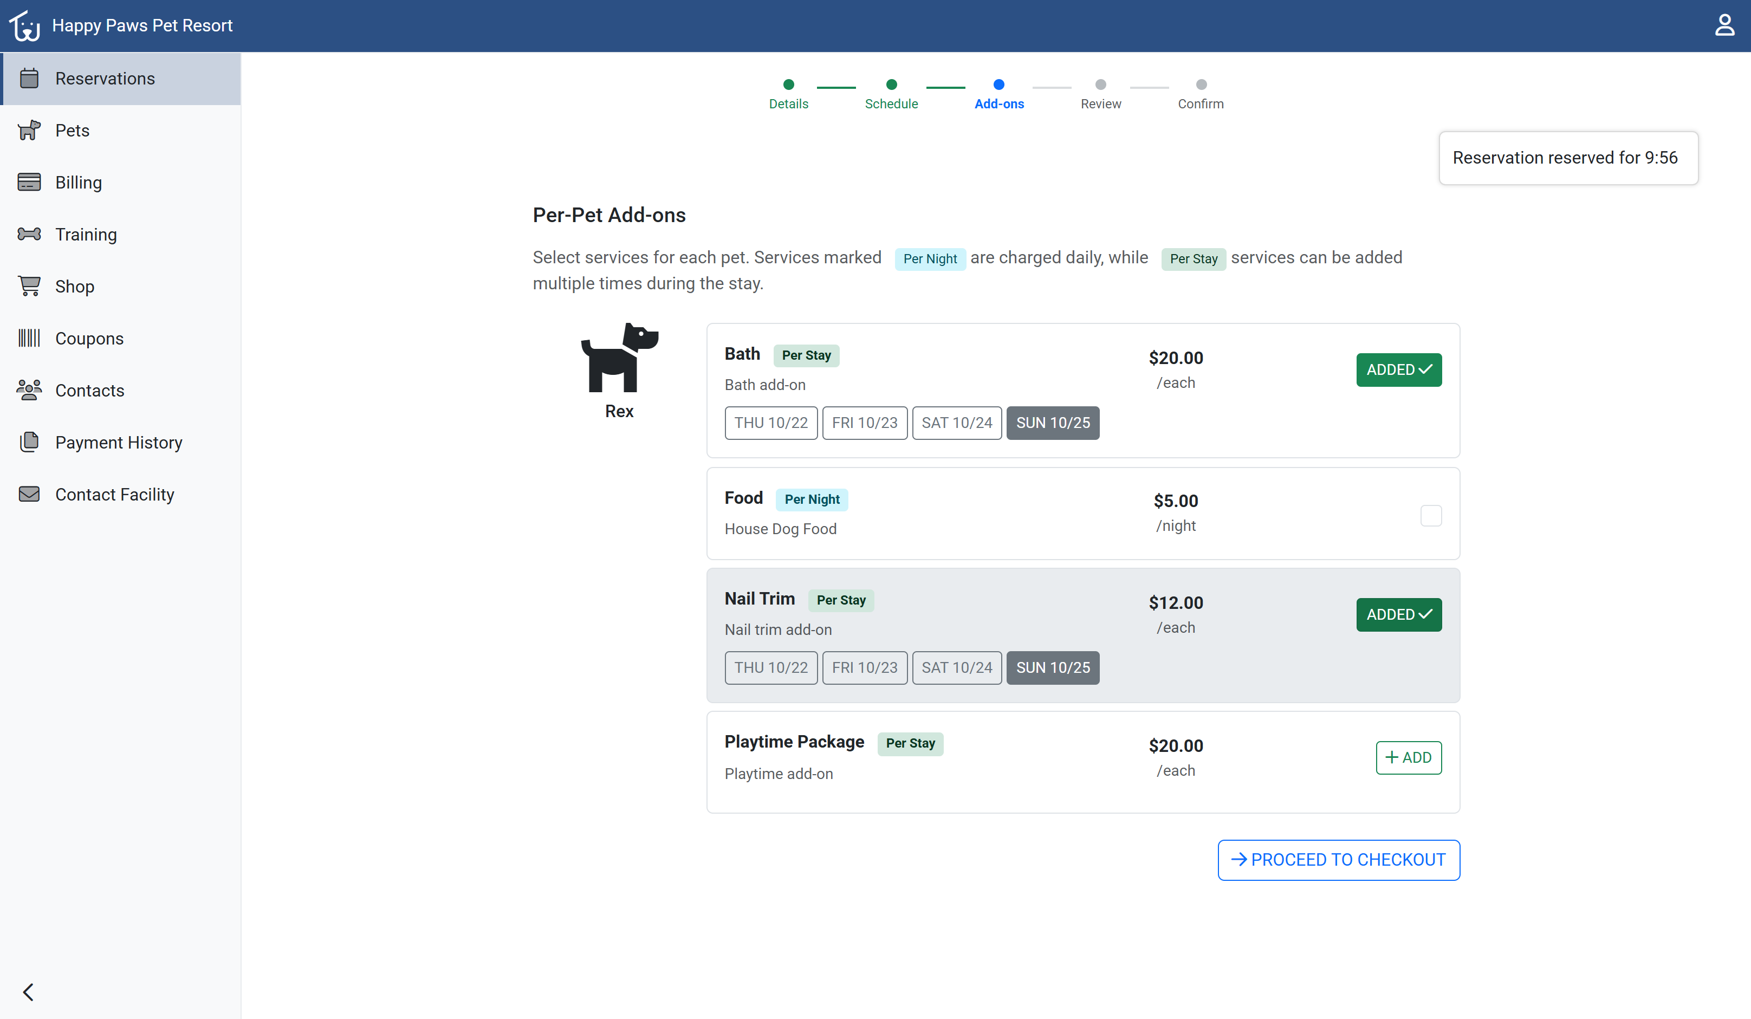
Task: Open Coupons via the barcode icon
Action: (29, 338)
